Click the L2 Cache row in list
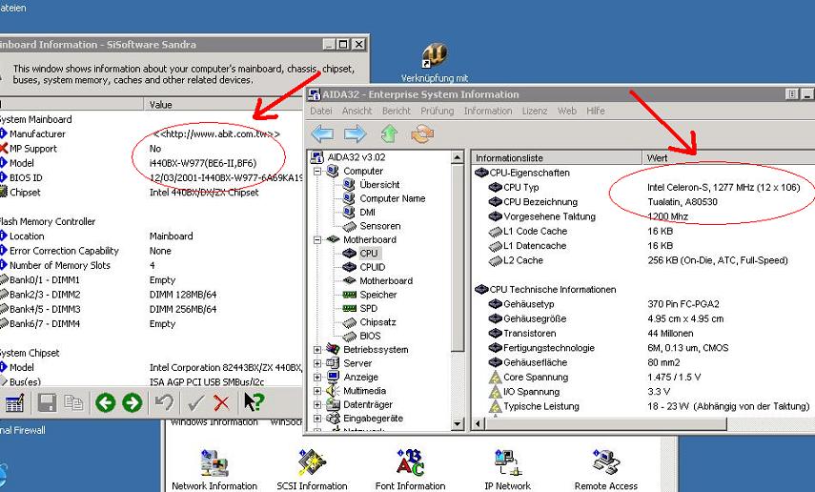The height and width of the screenshot is (492, 815). 639,260
